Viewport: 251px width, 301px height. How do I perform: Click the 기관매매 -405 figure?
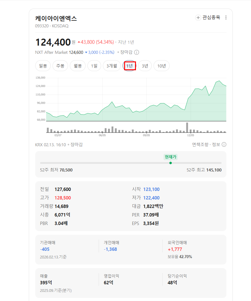point(45,249)
